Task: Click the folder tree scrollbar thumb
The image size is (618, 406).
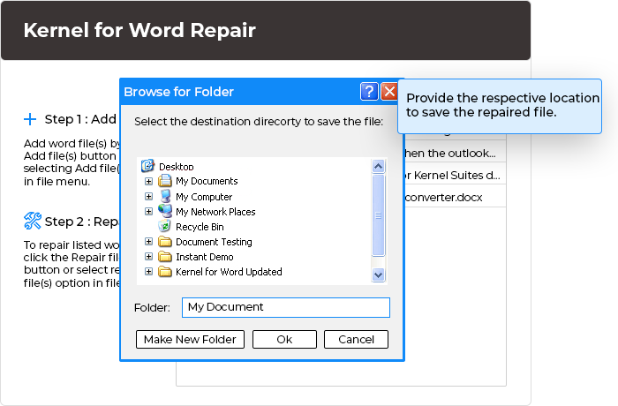Action: coord(379,215)
